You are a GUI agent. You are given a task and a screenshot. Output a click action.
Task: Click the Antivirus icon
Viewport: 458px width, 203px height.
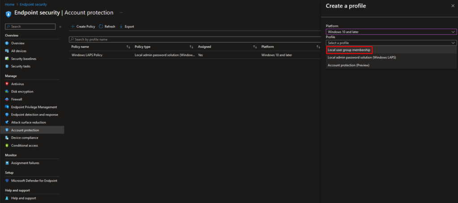pos(7,84)
